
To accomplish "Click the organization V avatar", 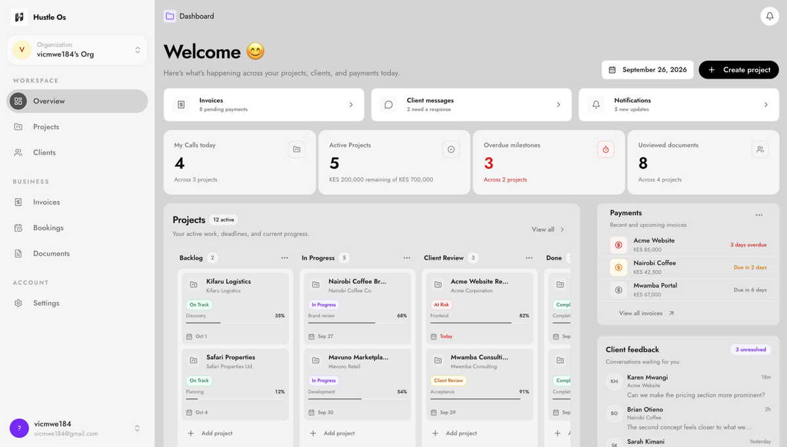I will click(22, 50).
